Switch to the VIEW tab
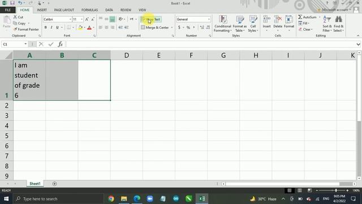The image size is (362, 204). [x=142, y=10]
